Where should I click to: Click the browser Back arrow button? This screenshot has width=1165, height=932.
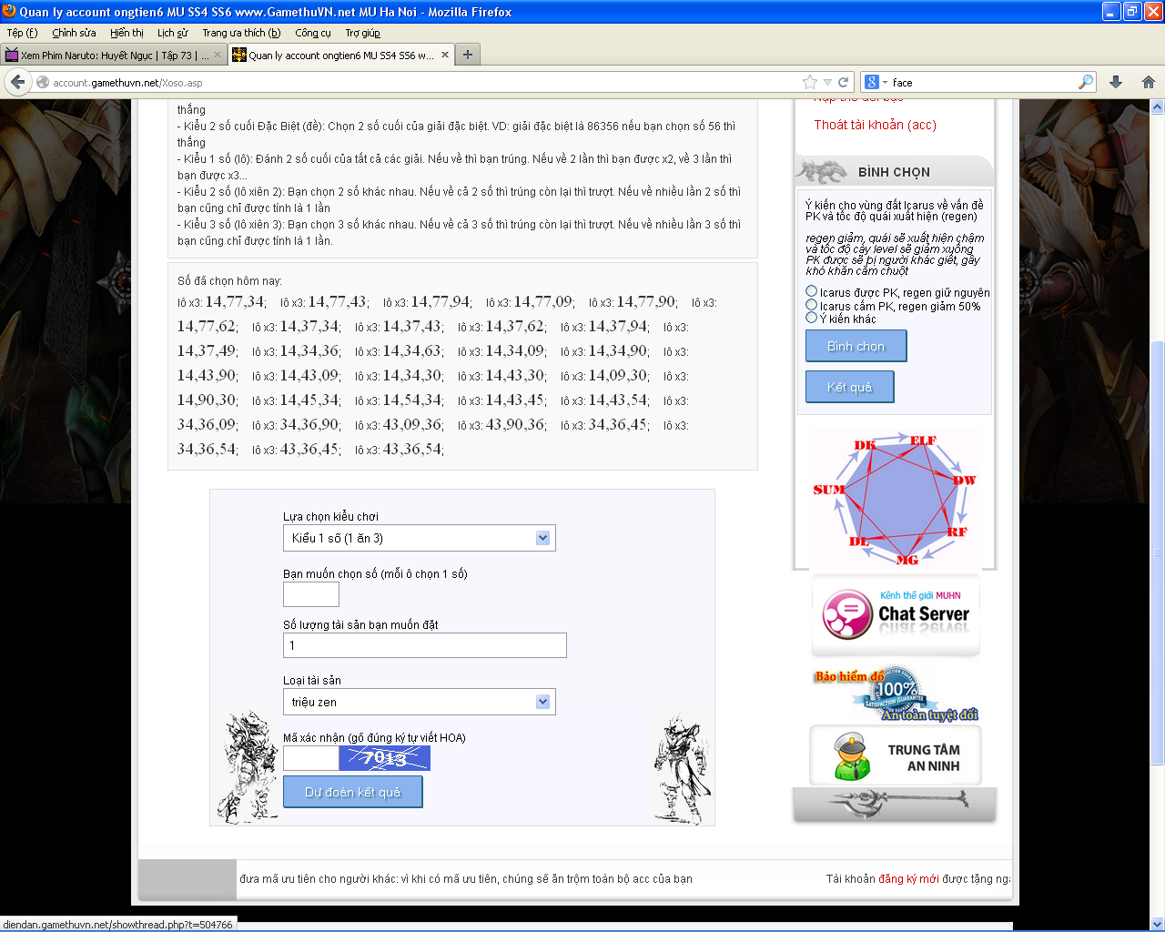coord(18,82)
